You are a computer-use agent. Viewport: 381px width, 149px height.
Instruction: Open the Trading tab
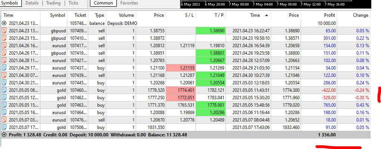click(x=53, y=3)
